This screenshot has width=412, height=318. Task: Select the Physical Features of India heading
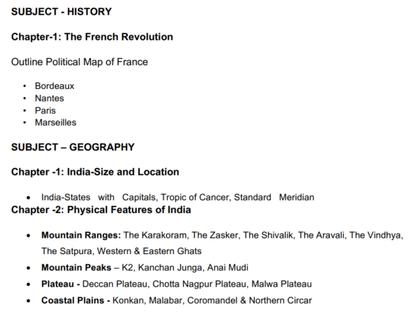(x=101, y=210)
